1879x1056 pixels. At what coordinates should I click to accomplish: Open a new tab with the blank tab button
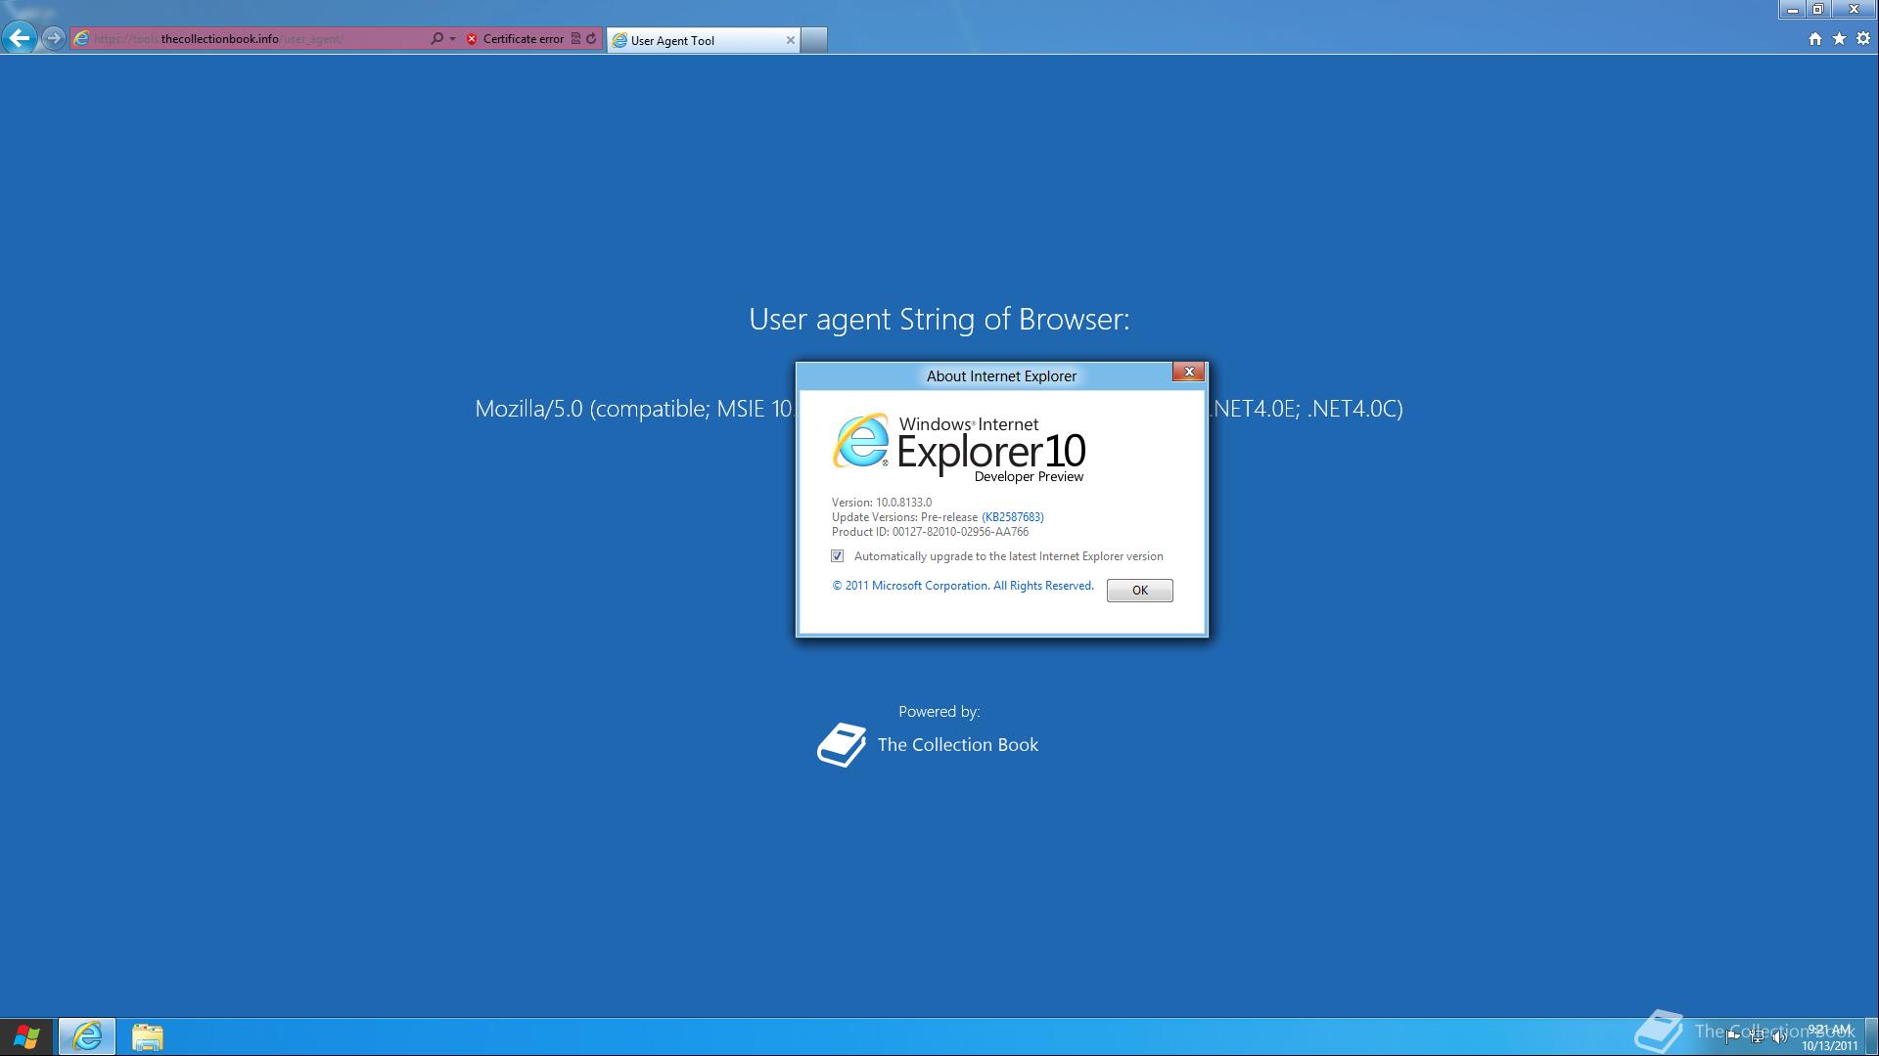tap(814, 40)
